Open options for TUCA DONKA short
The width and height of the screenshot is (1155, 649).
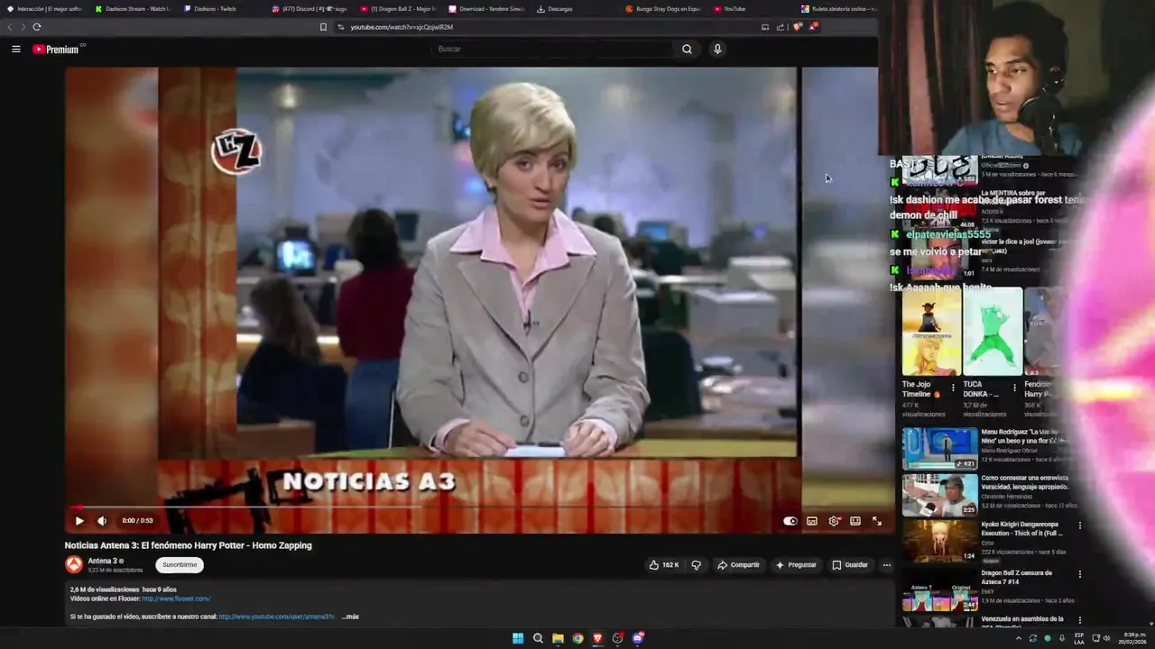(x=1014, y=388)
